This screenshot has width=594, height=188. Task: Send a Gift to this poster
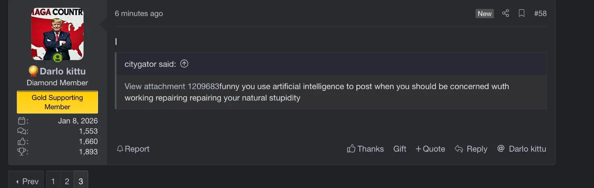tap(400, 149)
